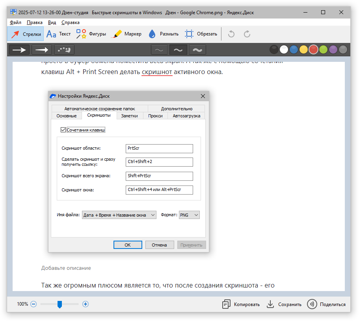The width and height of the screenshot is (359, 321).
Task: Choose the Текст text tool
Action: tap(58, 34)
